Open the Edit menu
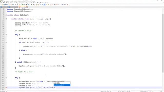The width and height of the screenshot is (164, 92). (x=4, y=3)
